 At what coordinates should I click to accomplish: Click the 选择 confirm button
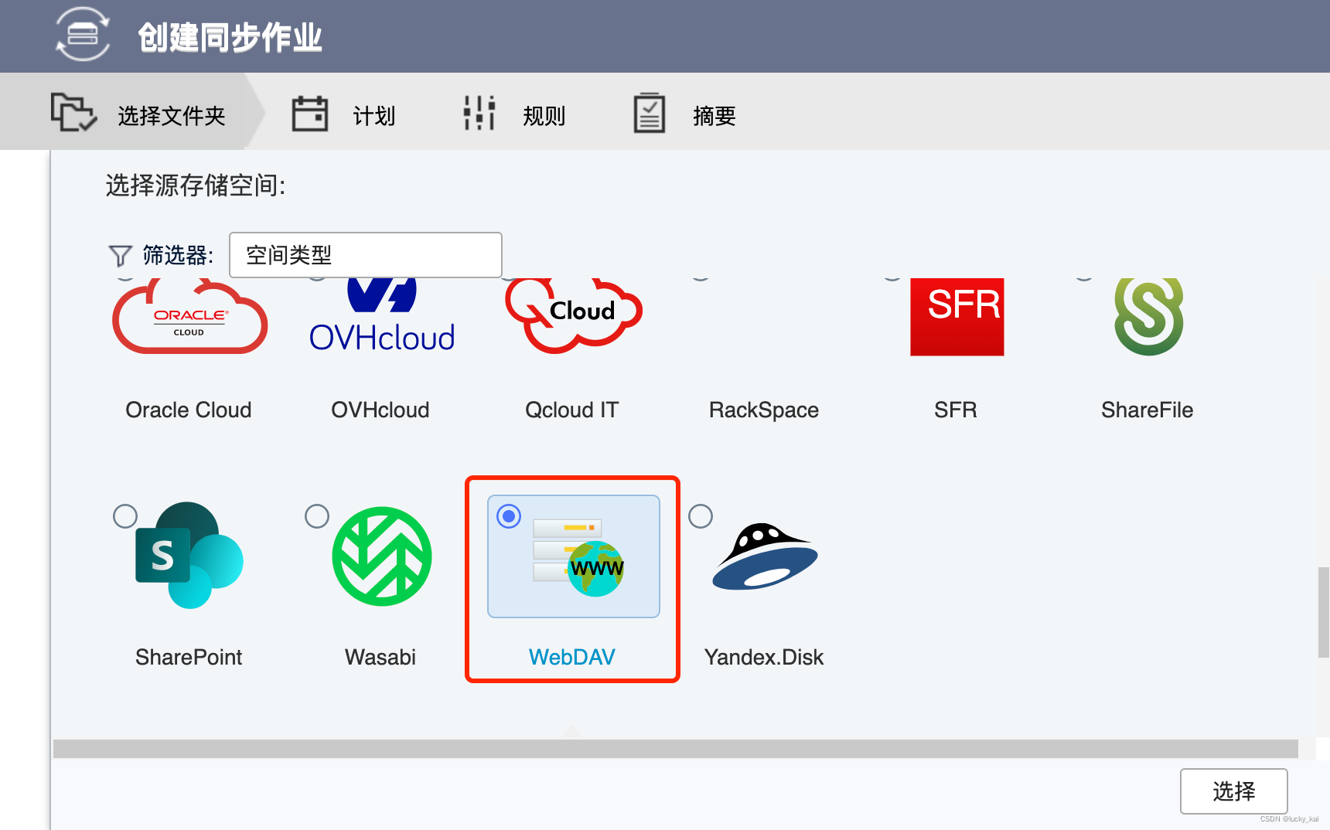[x=1233, y=791]
